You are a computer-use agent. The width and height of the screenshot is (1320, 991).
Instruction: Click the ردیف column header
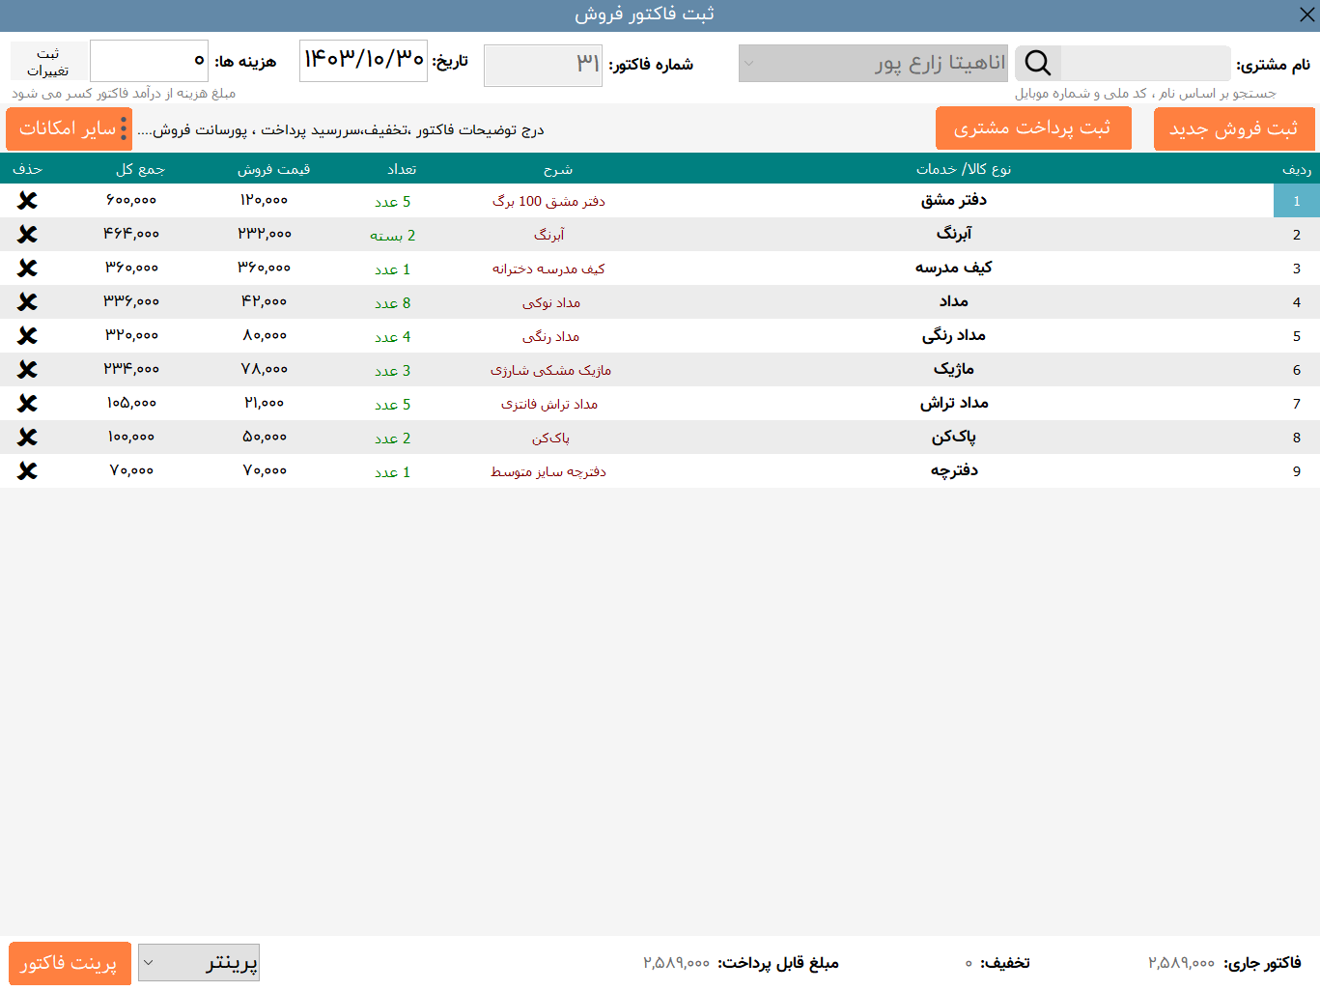tap(1297, 169)
